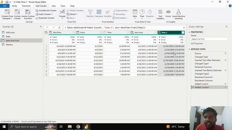This screenshot has width=232, height=130.
Task: Open the Parse dropdown
Action: coord(71,18)
